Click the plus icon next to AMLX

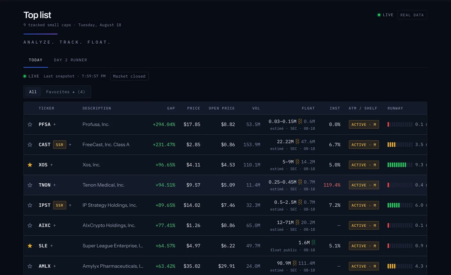55,266
